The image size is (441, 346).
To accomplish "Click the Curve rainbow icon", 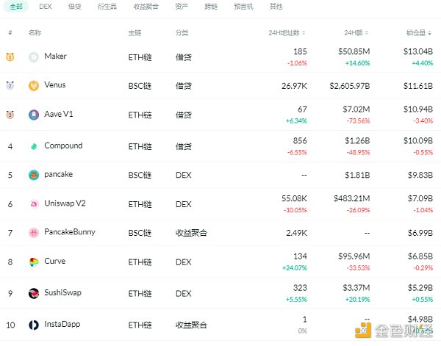I will pos(34,262).
